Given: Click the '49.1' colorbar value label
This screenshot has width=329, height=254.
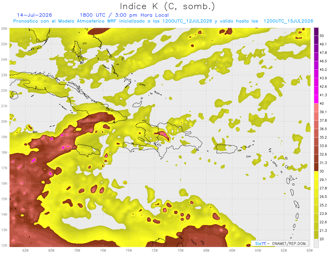Looking at the screenshot, I should pyautogui.click(x=323, y=44).
